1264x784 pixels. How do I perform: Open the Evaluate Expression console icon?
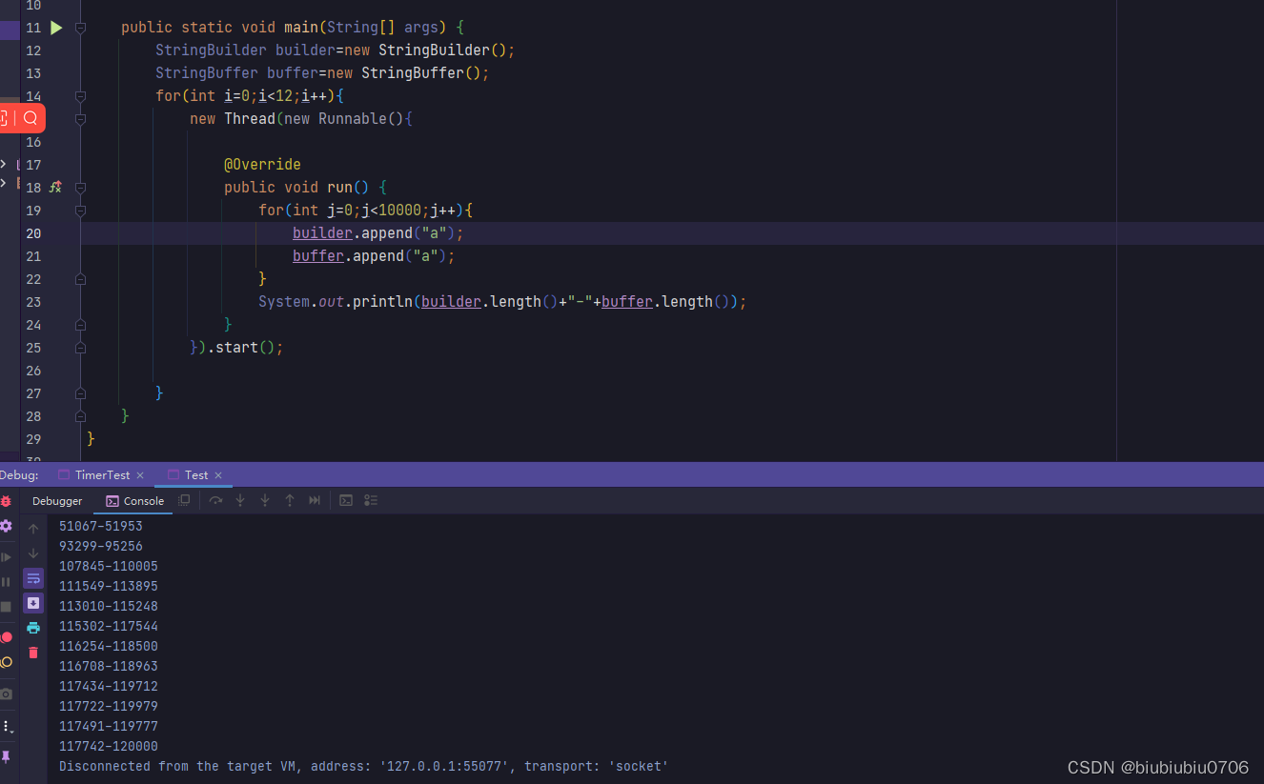click(345, 500)
